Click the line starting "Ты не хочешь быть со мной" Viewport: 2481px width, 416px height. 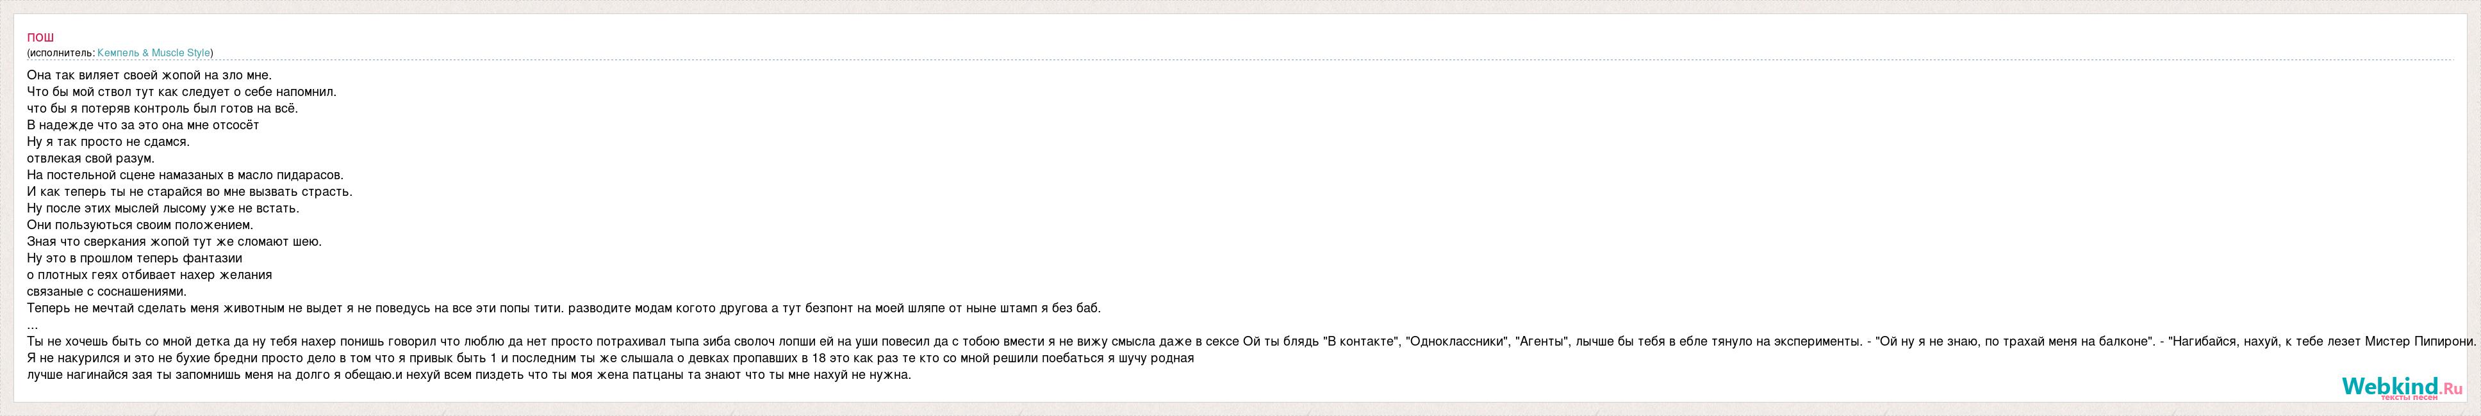click(1251, 342)
